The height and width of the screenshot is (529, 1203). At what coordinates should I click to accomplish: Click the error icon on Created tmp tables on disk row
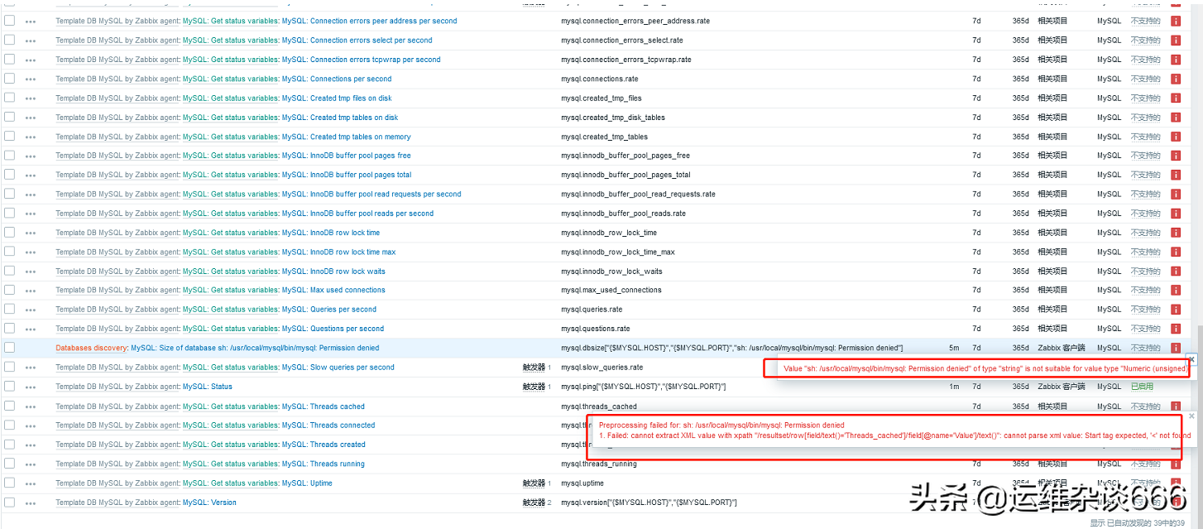(1176, 117)
